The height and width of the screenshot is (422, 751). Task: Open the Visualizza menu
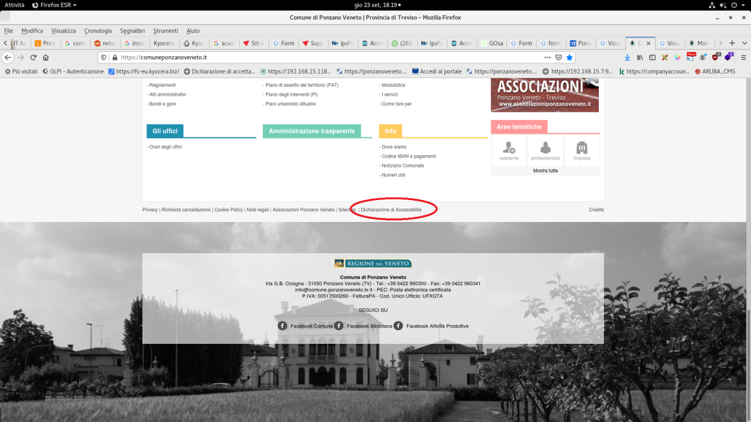(x=63, y=31)
